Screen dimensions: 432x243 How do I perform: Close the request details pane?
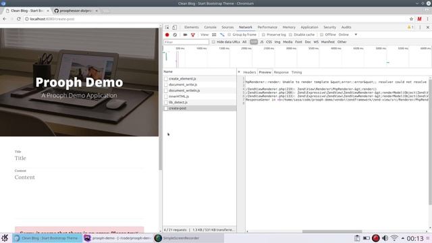pos(239,72)
